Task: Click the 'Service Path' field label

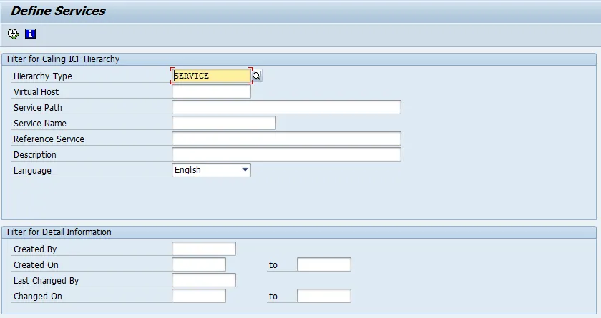Action: tap(38, 108)
